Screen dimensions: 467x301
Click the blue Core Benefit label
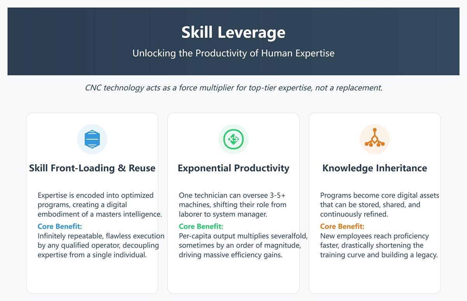(60, 226)
